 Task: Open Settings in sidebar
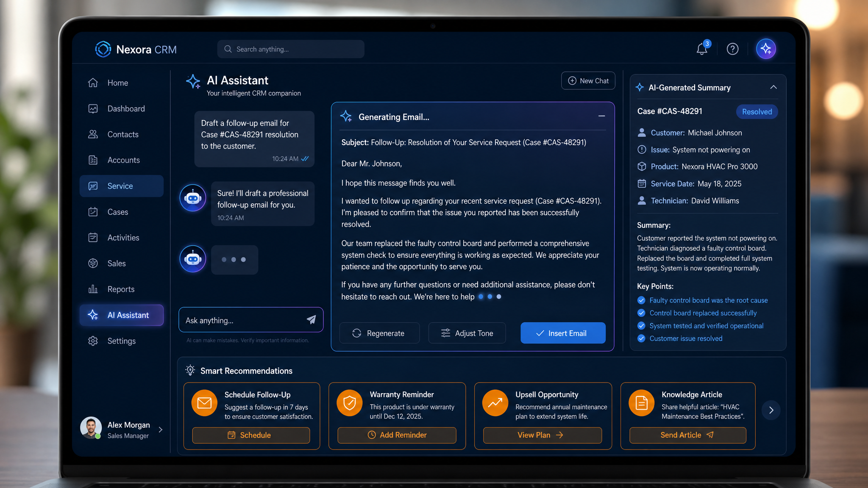pyautogui.click(x=122, y=341)
